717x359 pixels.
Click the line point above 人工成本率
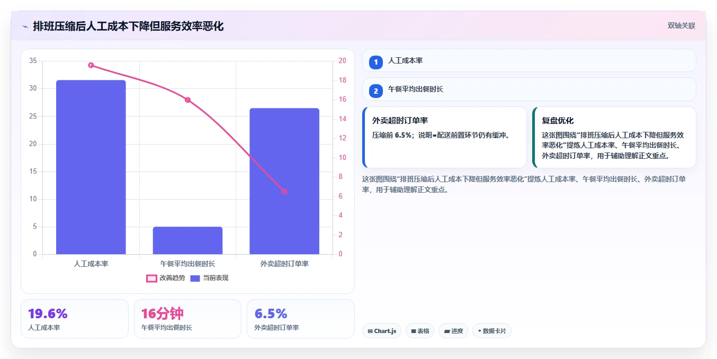pos(91,65)
